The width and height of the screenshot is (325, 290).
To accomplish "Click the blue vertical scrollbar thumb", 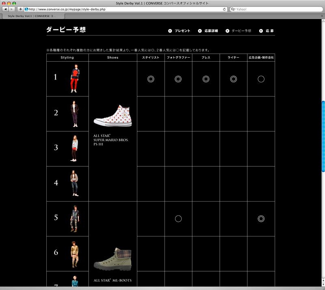I will (x=323, y=136).
